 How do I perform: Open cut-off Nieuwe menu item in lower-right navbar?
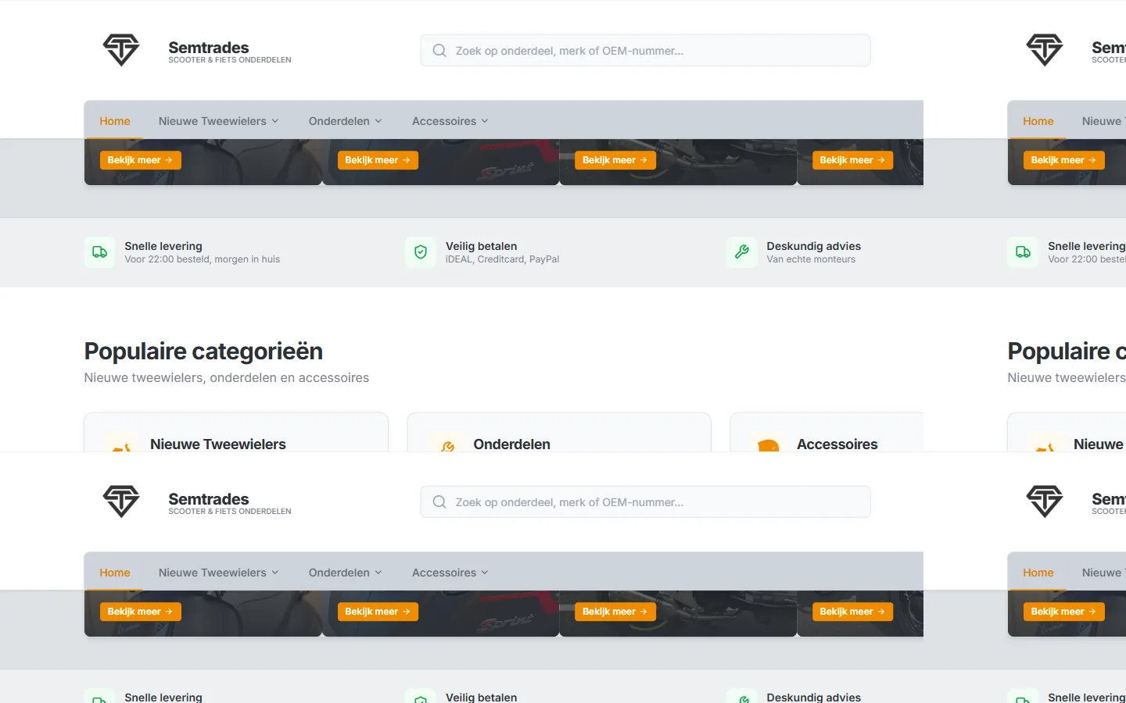(x=1103, y=573)
